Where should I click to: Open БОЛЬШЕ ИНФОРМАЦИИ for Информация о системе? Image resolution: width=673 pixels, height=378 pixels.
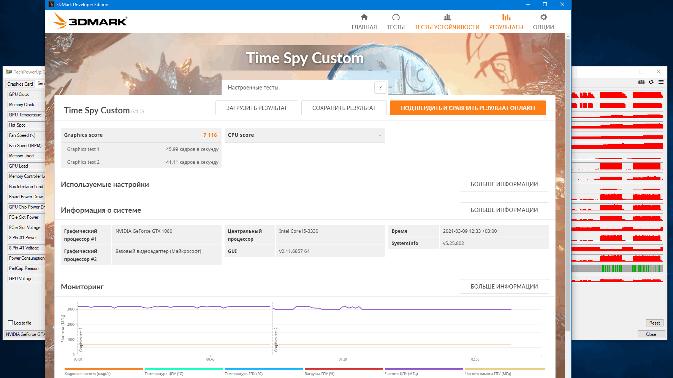(x=504, y=210)
